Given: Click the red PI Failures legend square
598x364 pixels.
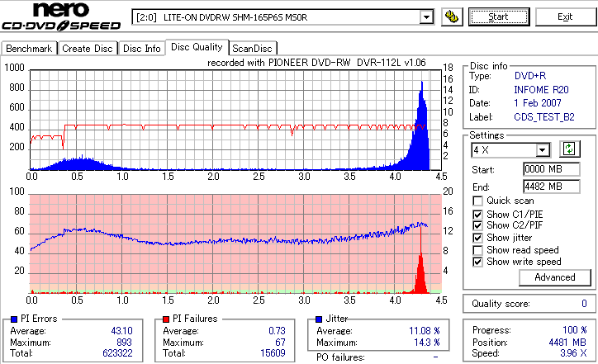Looking at the screenshot, I should 166,319.
